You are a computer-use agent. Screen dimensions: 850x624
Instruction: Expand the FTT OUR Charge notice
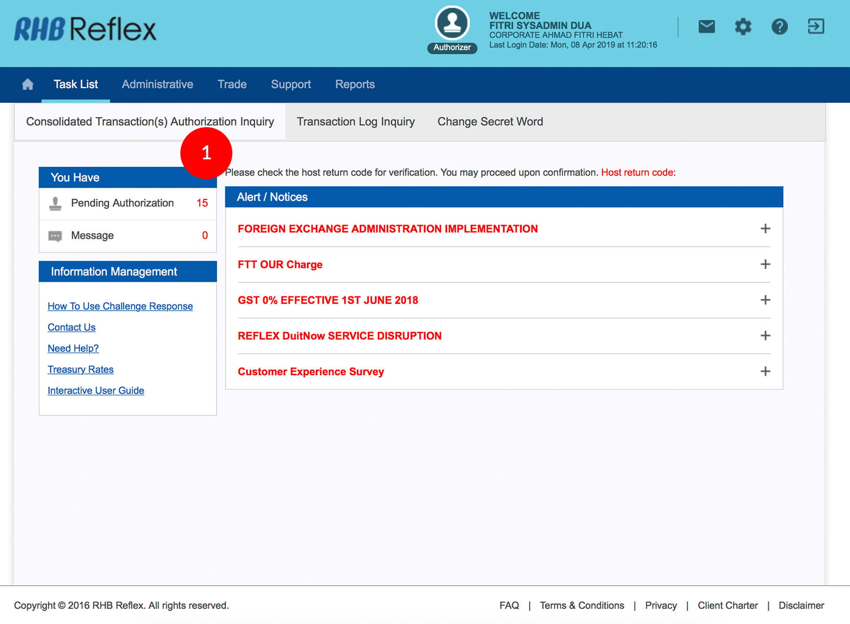765,264
